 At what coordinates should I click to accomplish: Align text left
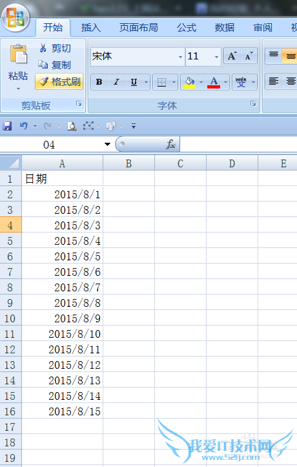[274, 81]
